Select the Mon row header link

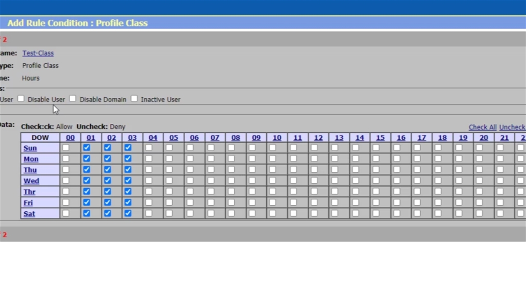(x=31, y=159)
